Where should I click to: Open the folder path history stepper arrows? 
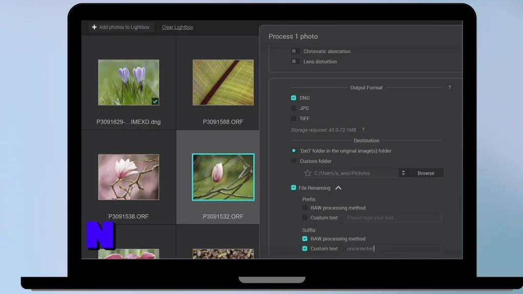click(x=403, y=173)
